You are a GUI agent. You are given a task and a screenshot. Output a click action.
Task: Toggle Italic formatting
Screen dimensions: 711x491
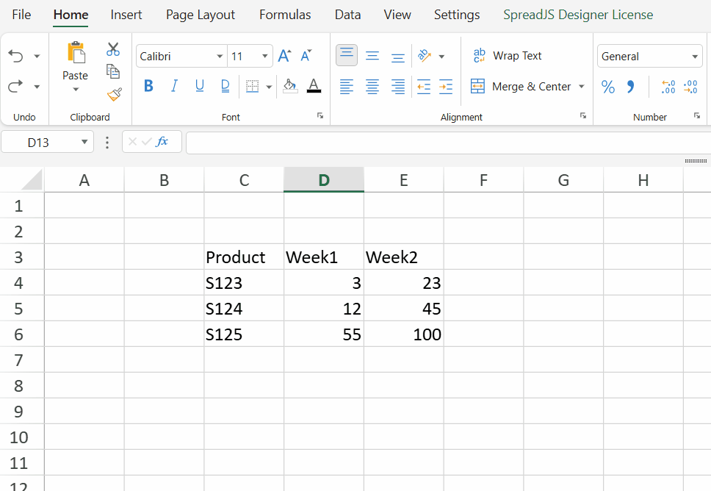174,86
